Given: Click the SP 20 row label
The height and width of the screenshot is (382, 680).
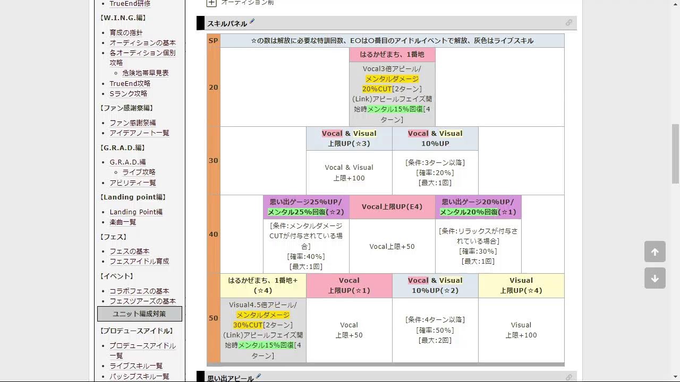Looking at the screenshot, I should point(214,87).
